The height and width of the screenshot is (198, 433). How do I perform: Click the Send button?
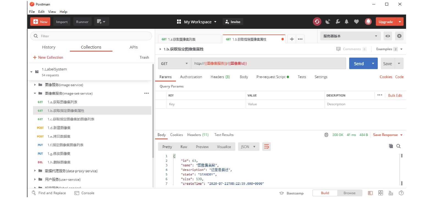[x=359, y=63]
